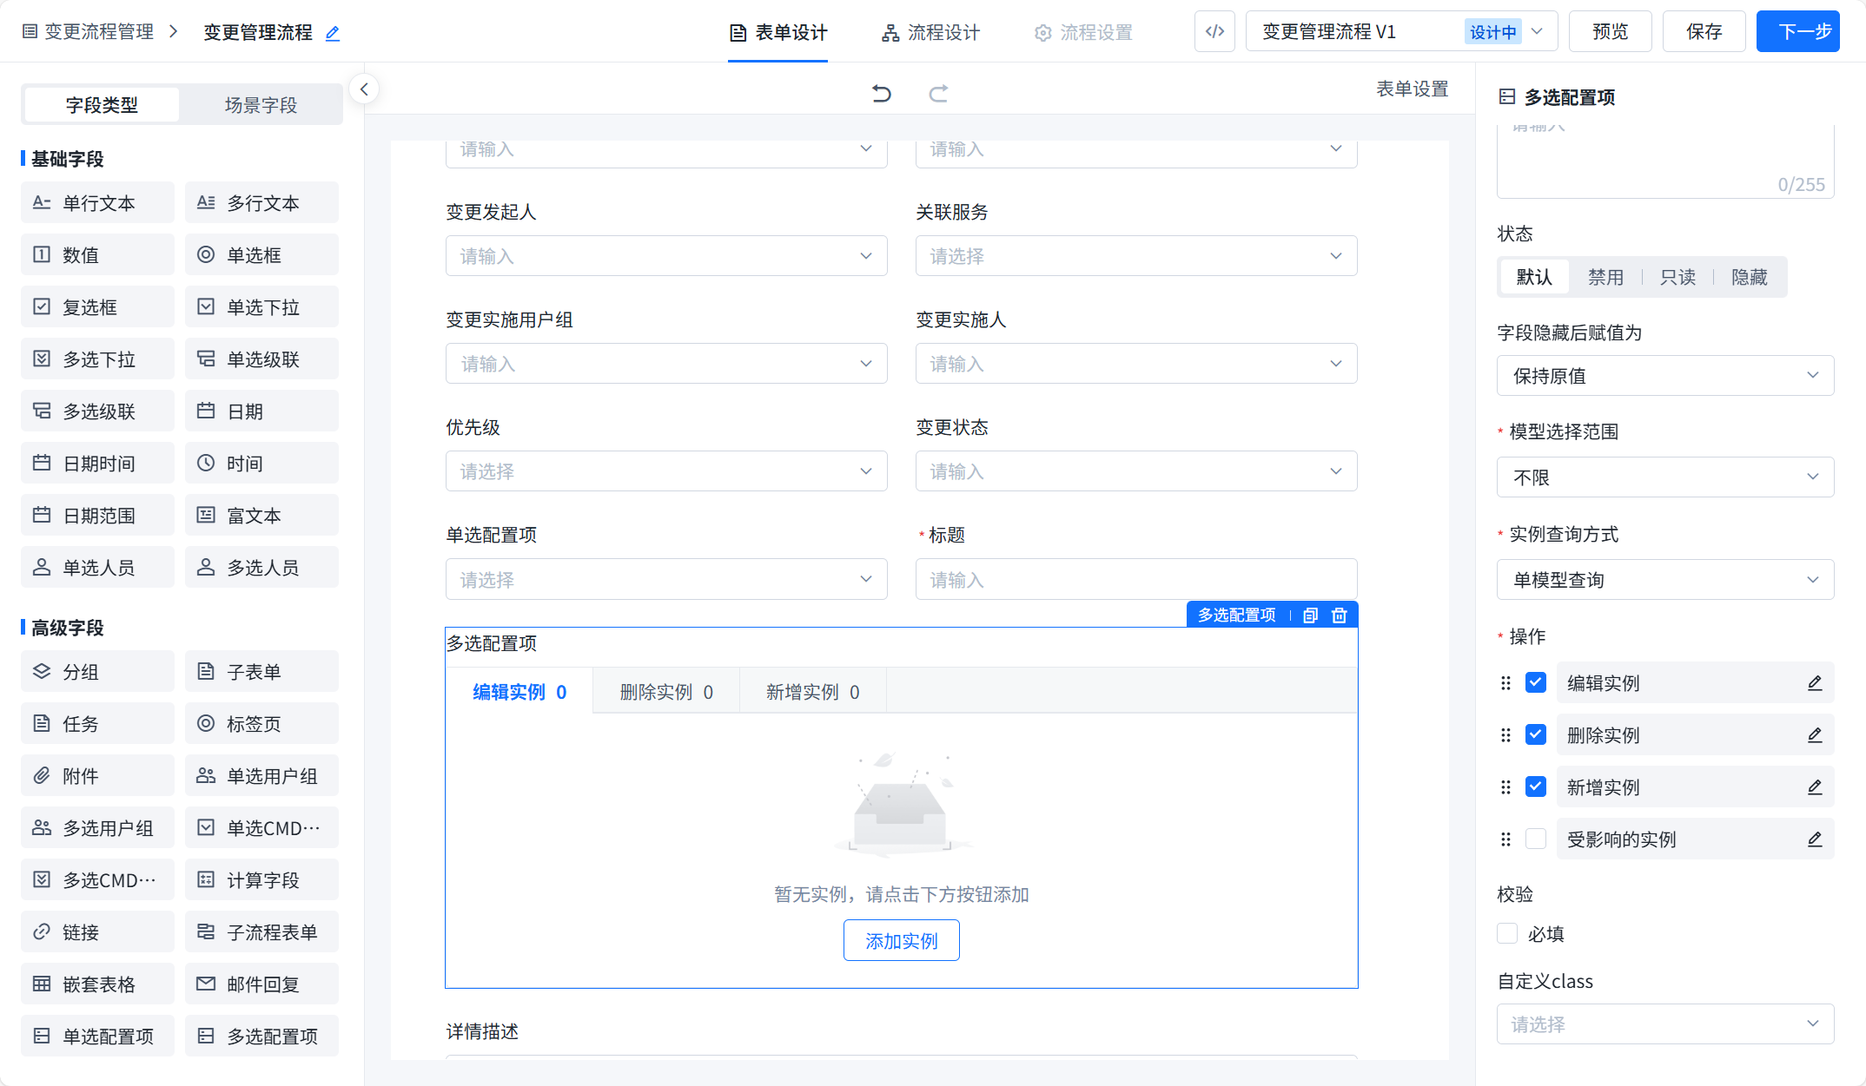Uncheck the 删除实例 operation checkbox
The height and width of the screenshot is (1086, 1866).
point(1536,735)
